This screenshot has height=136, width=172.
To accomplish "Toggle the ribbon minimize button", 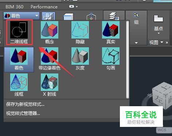I will (71, 7).
